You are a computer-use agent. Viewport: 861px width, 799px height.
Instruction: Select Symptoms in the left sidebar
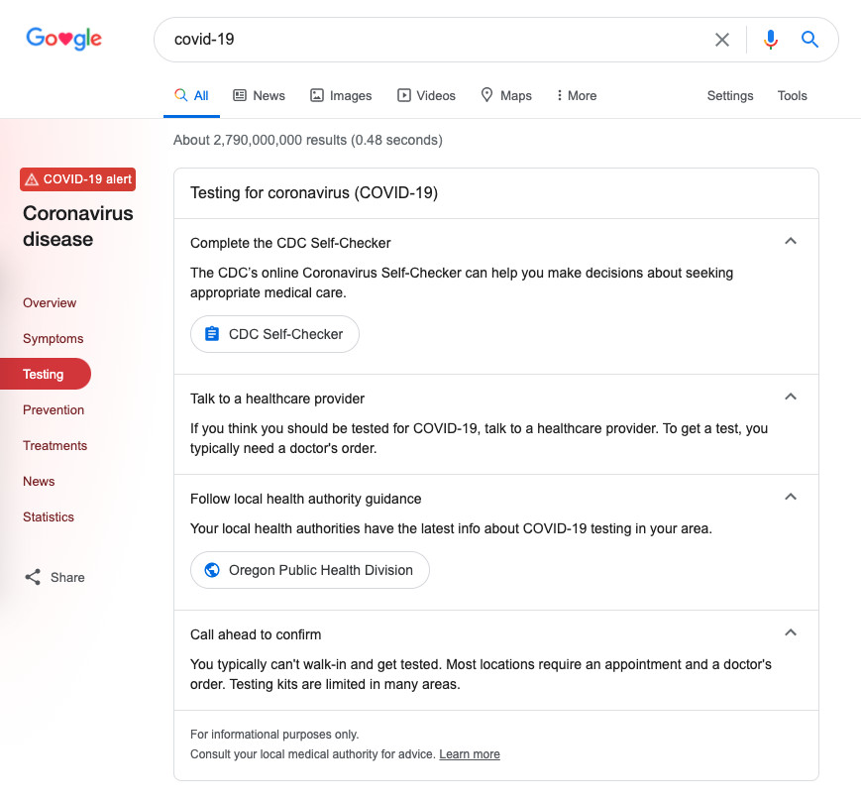tap(54, 339)
